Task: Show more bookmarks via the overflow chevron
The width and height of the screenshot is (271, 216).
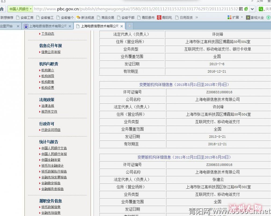Action: [196, 17]
